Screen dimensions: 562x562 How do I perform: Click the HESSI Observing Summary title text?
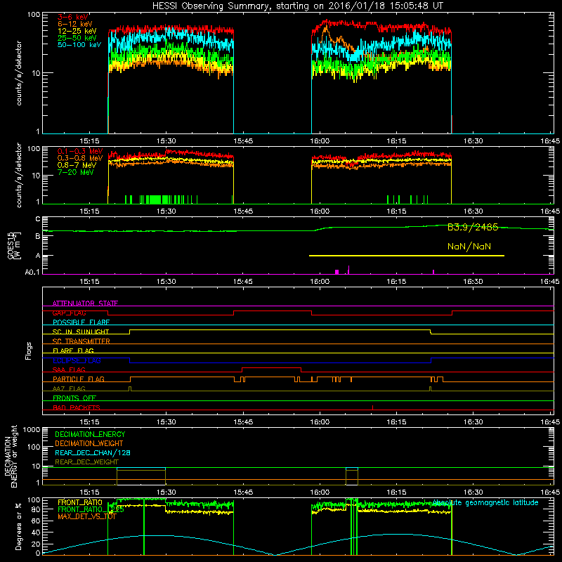(297, 6)
